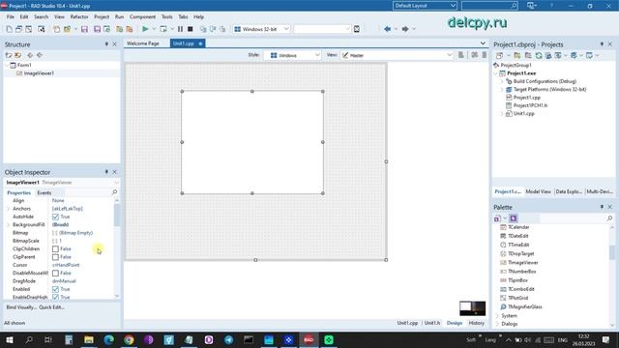Click the Bind Visually link
619x348 pixels.
pos(21,307)
